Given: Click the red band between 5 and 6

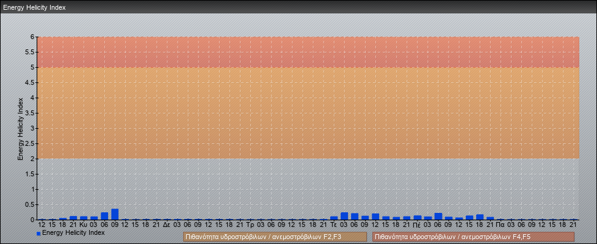Looking at the screenshot, I should pos(305,52).
